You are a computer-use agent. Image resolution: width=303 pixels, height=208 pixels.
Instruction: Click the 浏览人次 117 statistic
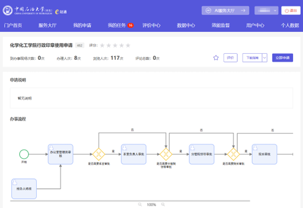(x=108, y=58)
